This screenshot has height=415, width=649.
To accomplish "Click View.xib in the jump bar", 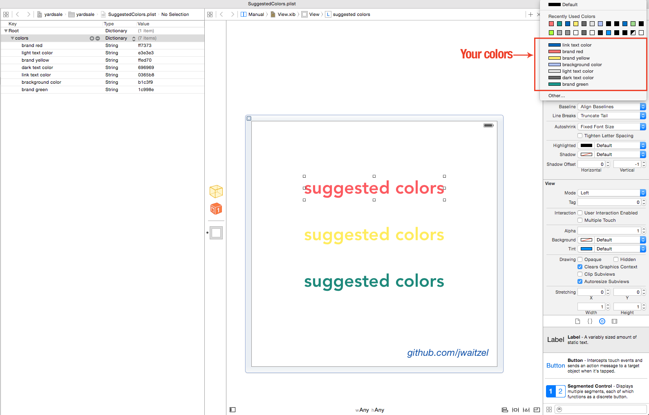I will pyautogui.click(x=283, y=14).
